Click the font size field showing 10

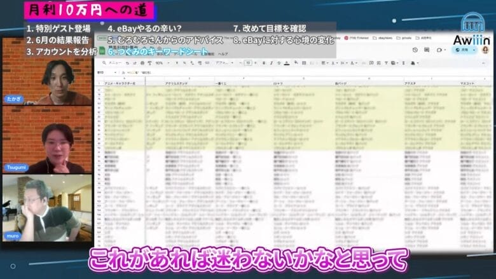(x=248, y=63)
